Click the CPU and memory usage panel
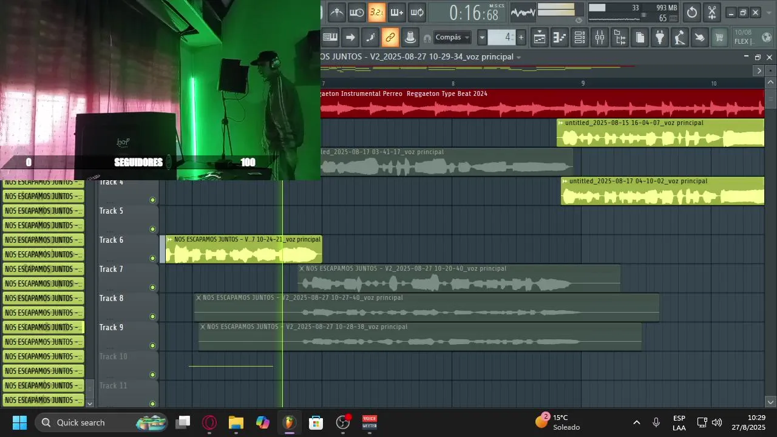Screen dimensions: 777x437 [x=633, y=13]
